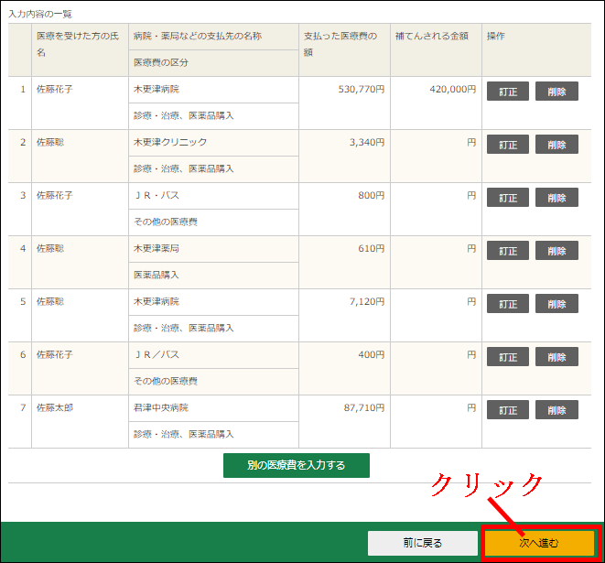Click the amount 87,710円
The image size is (605, 563).
coord(364,408)
